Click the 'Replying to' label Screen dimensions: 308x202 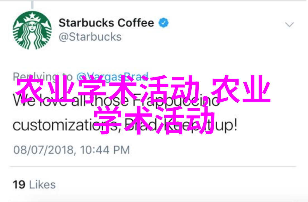(43, 77)
